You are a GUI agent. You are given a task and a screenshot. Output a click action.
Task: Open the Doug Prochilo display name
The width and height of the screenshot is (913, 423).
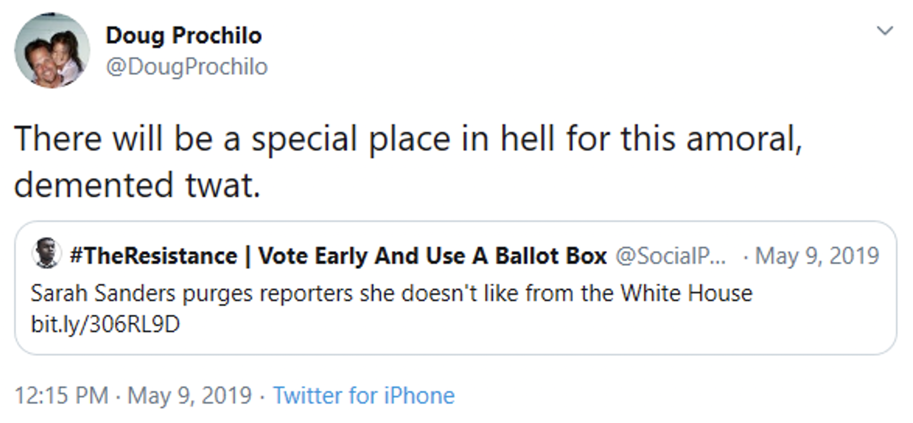[x=183, y=36]
